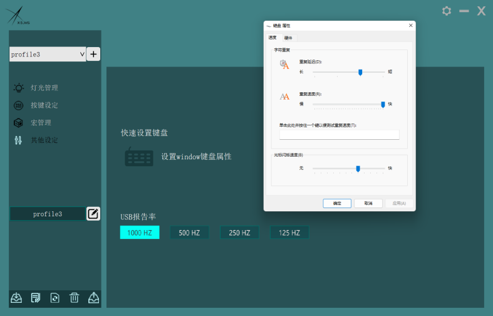
Task: Click 取消 button in keyboard properties
Action: coord(368,203)
